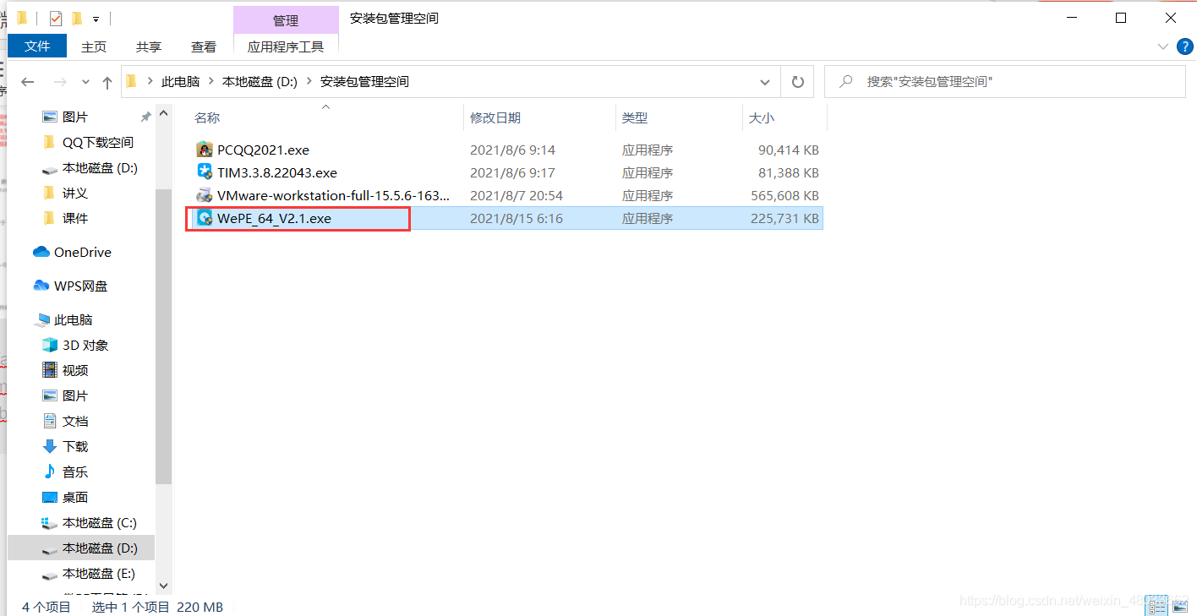Click the navigation pane scroll up arrow

163,112
